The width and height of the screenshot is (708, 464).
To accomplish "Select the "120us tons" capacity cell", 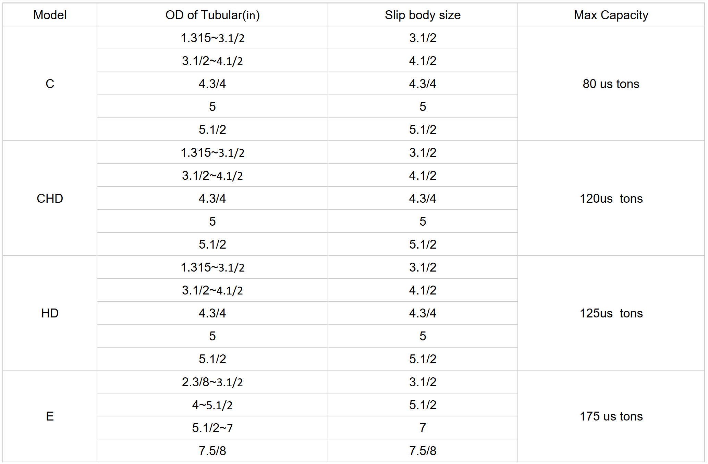I will point(611,198).
